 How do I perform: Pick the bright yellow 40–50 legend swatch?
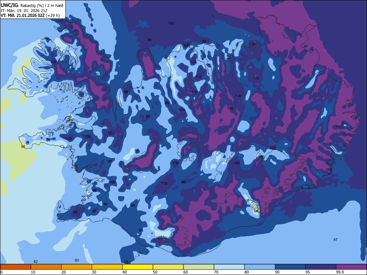(x=138, y=267)
